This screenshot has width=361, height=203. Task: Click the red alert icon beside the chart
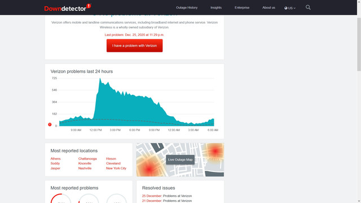[x=50, y=125]
